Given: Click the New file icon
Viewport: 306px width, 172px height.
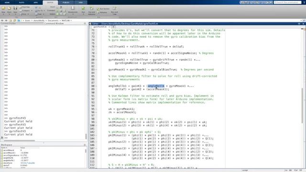Looking at the screenshot, I should click(x=3, y=8).
